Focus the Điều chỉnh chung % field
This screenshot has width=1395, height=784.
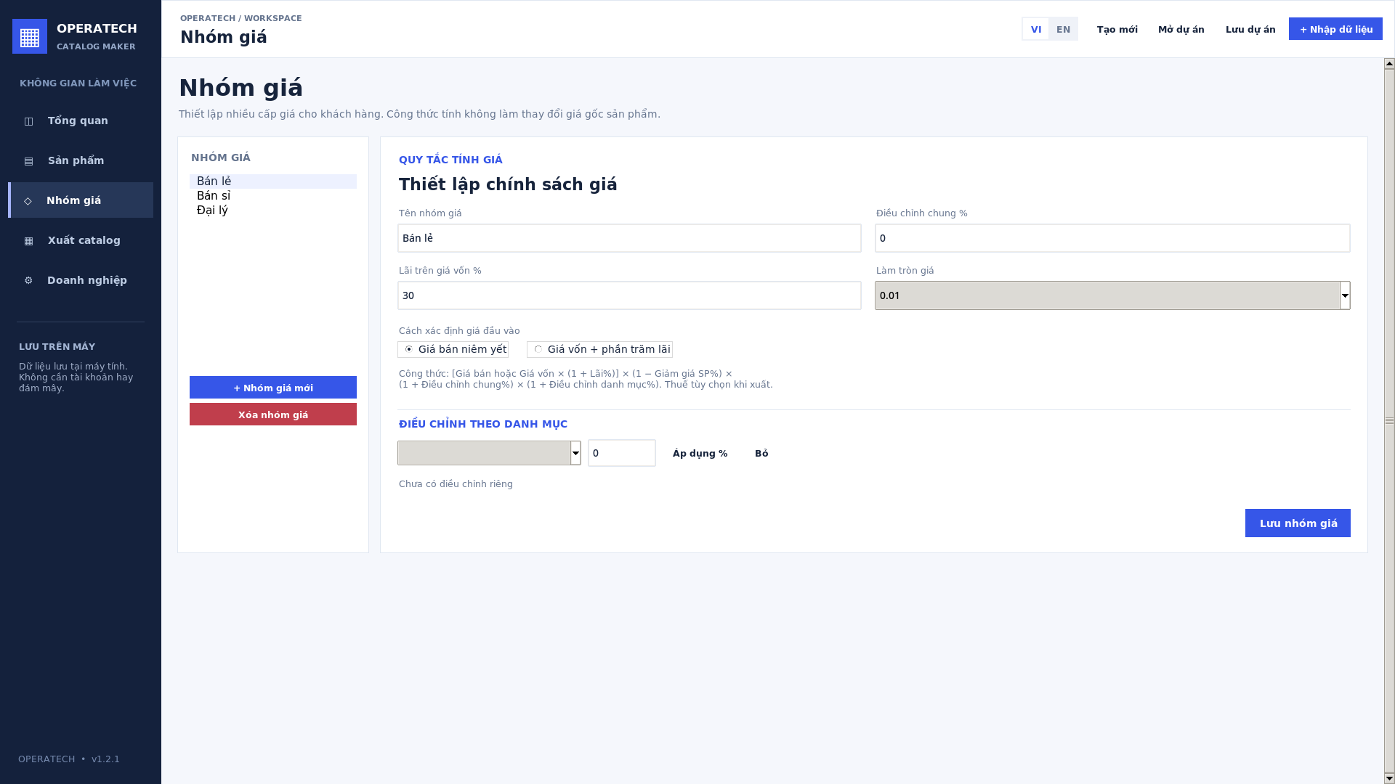[1112, 238]
